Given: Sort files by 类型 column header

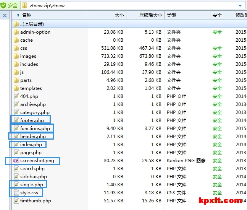Looking at the screenshot, I should click(x=171, y=15).
